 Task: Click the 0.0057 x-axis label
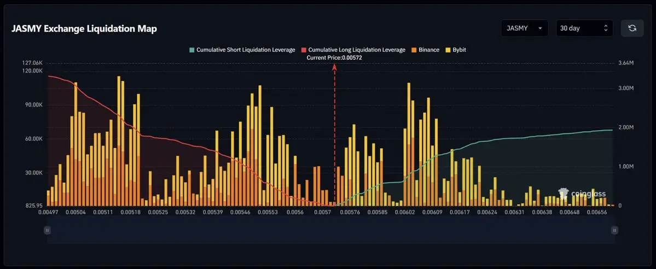tap(323, 213)
